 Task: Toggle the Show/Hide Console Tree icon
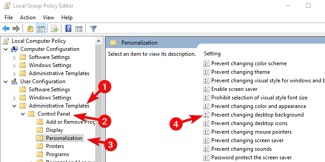[x=41, y=28]
